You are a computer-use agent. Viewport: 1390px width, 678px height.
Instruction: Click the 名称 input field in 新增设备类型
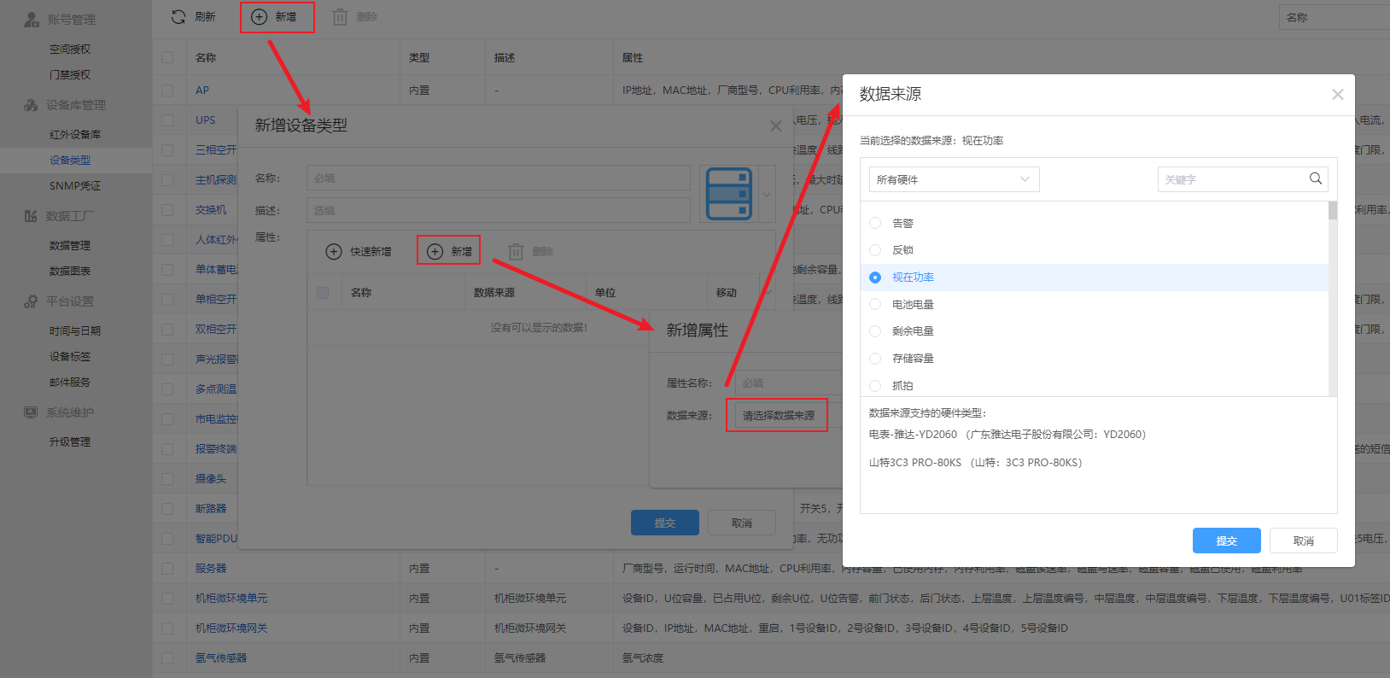click(x=499, y=178)
